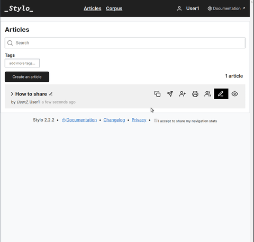Open the contributors people icon
The image size is (254, 242).
point(207,94)
